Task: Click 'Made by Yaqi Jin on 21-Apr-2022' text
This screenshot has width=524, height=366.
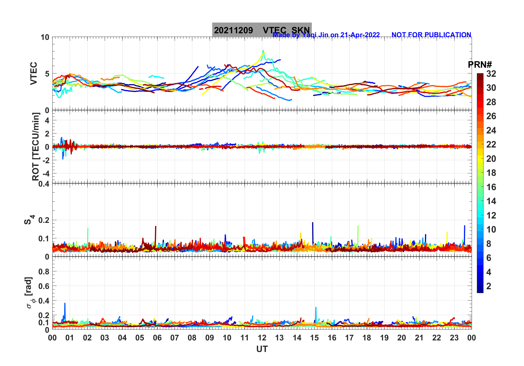Action: tap(326, 35)
